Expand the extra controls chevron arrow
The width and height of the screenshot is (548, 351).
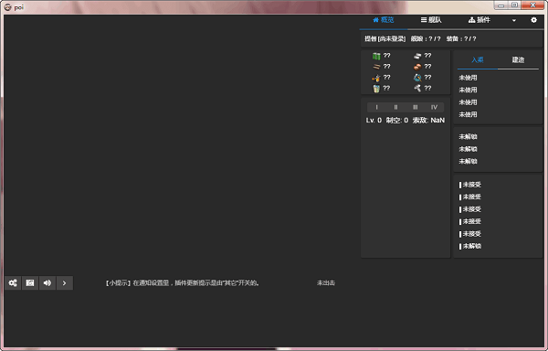point(64,282)
